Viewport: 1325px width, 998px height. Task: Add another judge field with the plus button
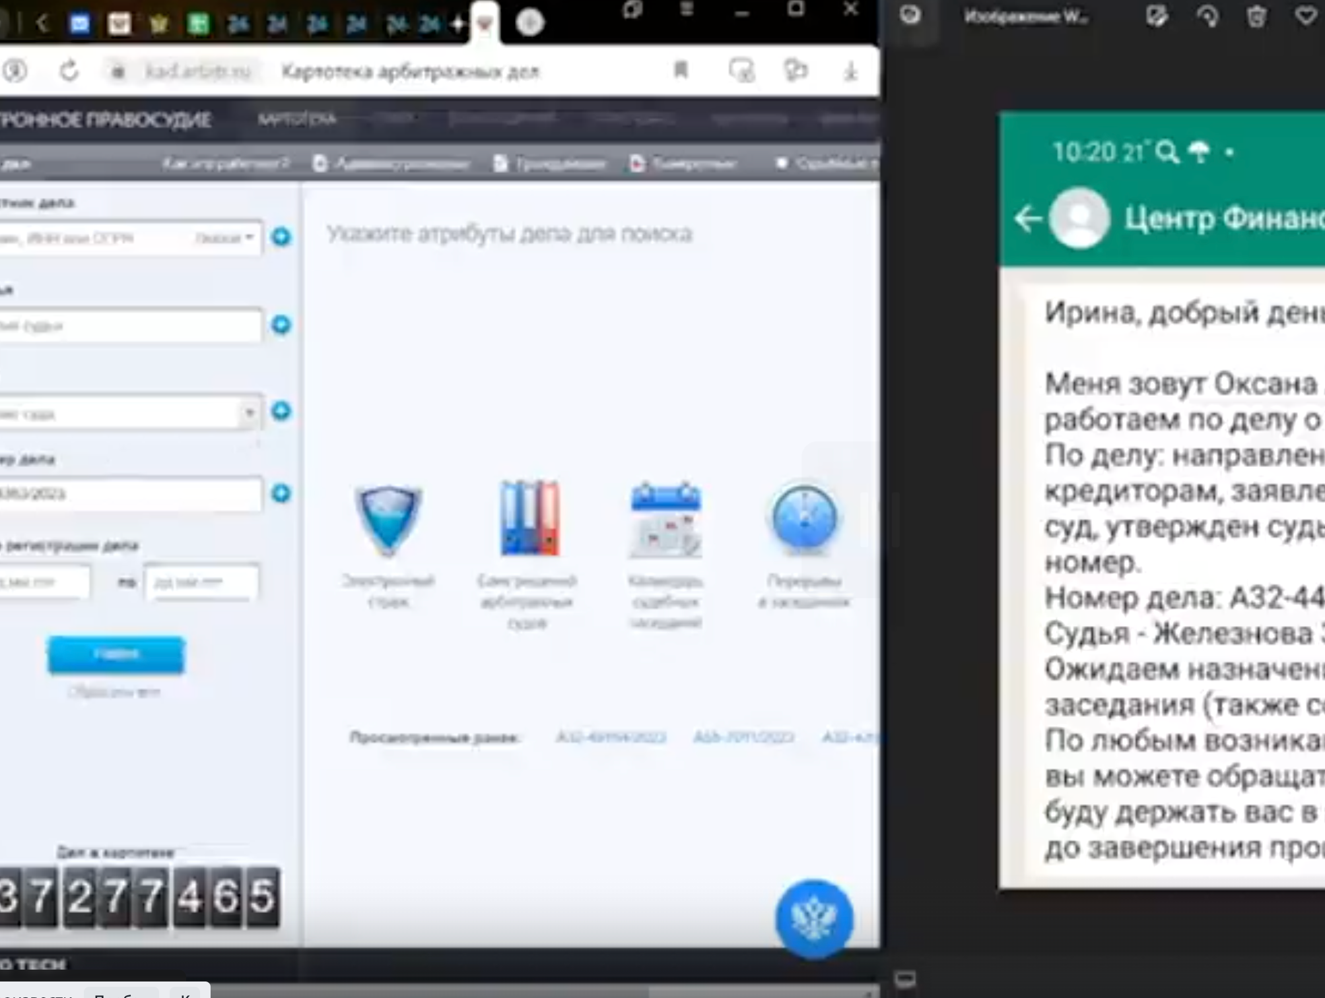tap(281, 325)
